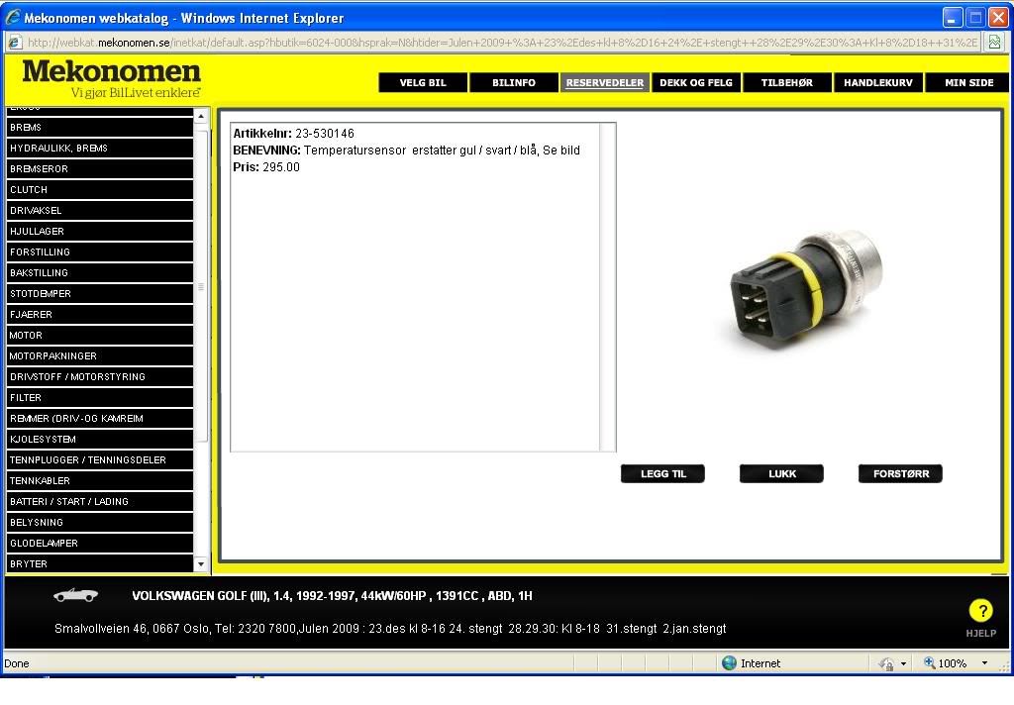Switch to the Handlekurv tab
Screen dimensions: 1014x705
pos(877,83)
